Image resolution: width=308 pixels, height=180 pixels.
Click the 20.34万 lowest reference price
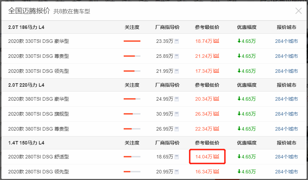click(204, 99)
